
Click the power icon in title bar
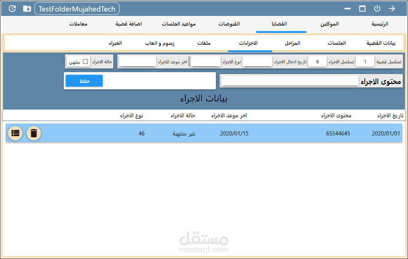[x=377, y=9]
